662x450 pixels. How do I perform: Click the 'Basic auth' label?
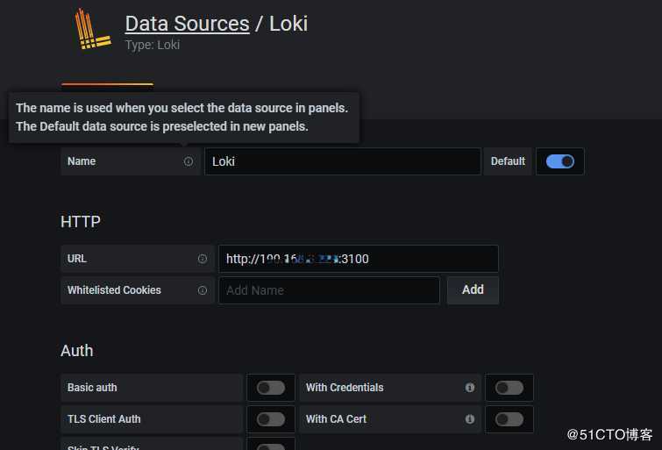coord(92,388)
